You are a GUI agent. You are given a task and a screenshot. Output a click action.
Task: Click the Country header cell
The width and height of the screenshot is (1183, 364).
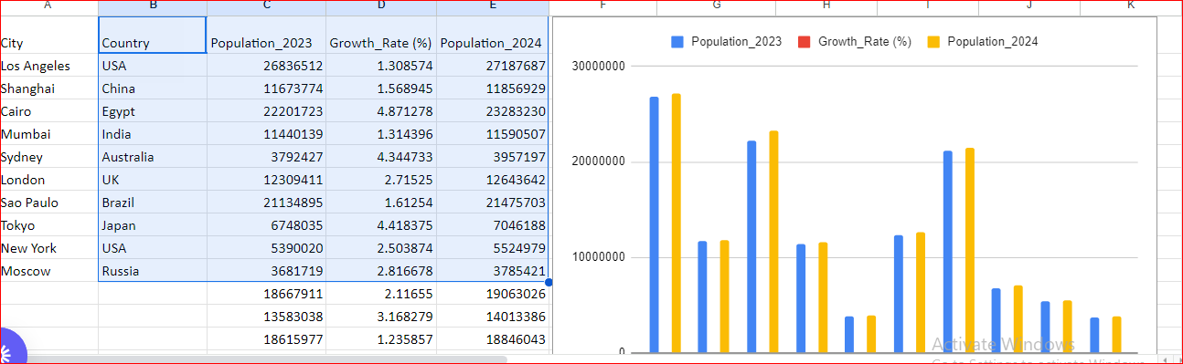[152, 35]
